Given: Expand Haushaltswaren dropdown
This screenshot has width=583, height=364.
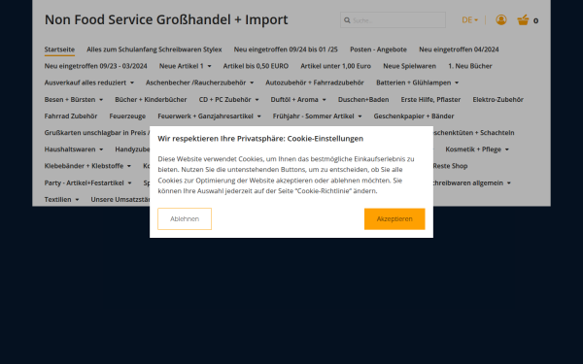Looking at the screenshot, I should [x=74, y=149].
